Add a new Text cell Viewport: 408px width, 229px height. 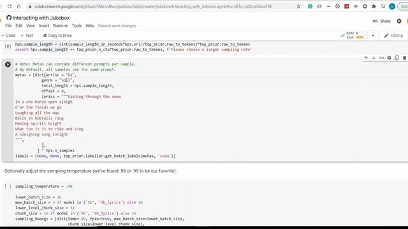click(27, 36)
